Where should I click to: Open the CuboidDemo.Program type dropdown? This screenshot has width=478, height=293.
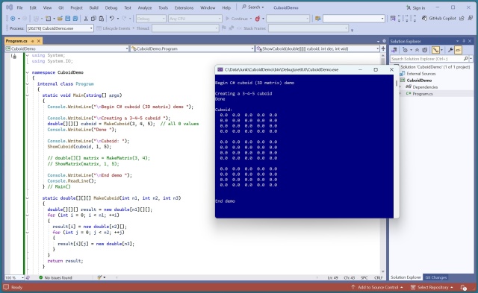pyautogui.click(x=193, y=48)
